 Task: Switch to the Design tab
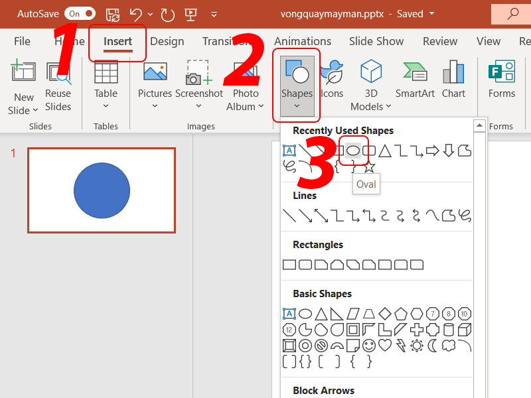[x=167, y=41]
